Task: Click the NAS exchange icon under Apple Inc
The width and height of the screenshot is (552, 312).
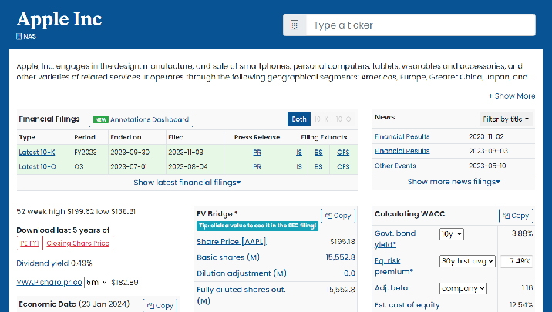Action: (19, 35)
